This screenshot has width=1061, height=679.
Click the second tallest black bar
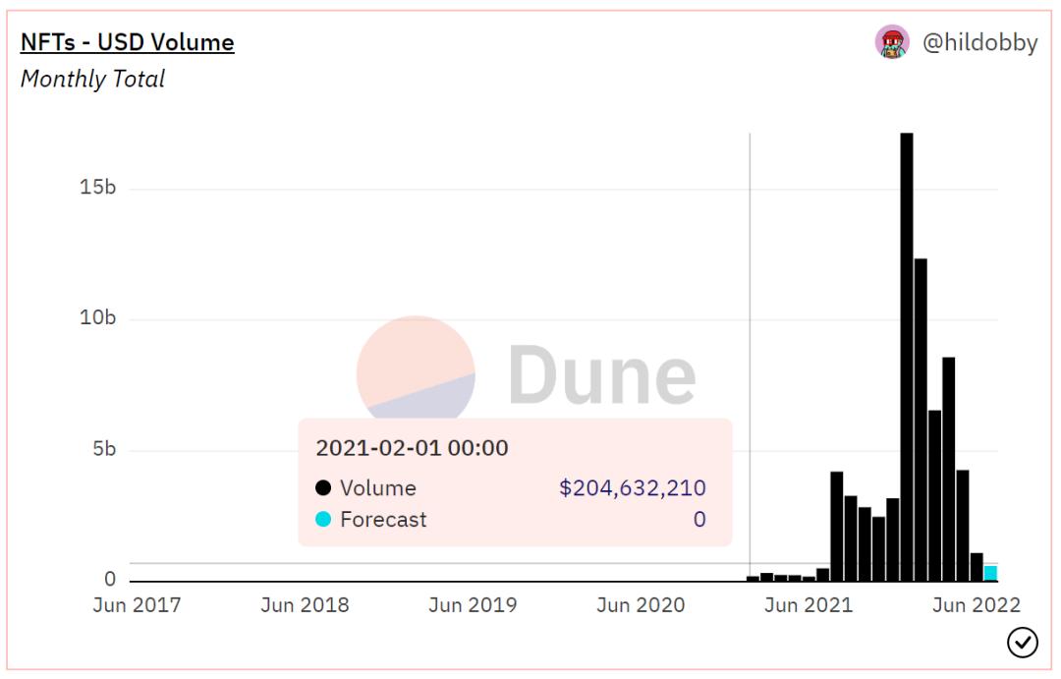921,420
